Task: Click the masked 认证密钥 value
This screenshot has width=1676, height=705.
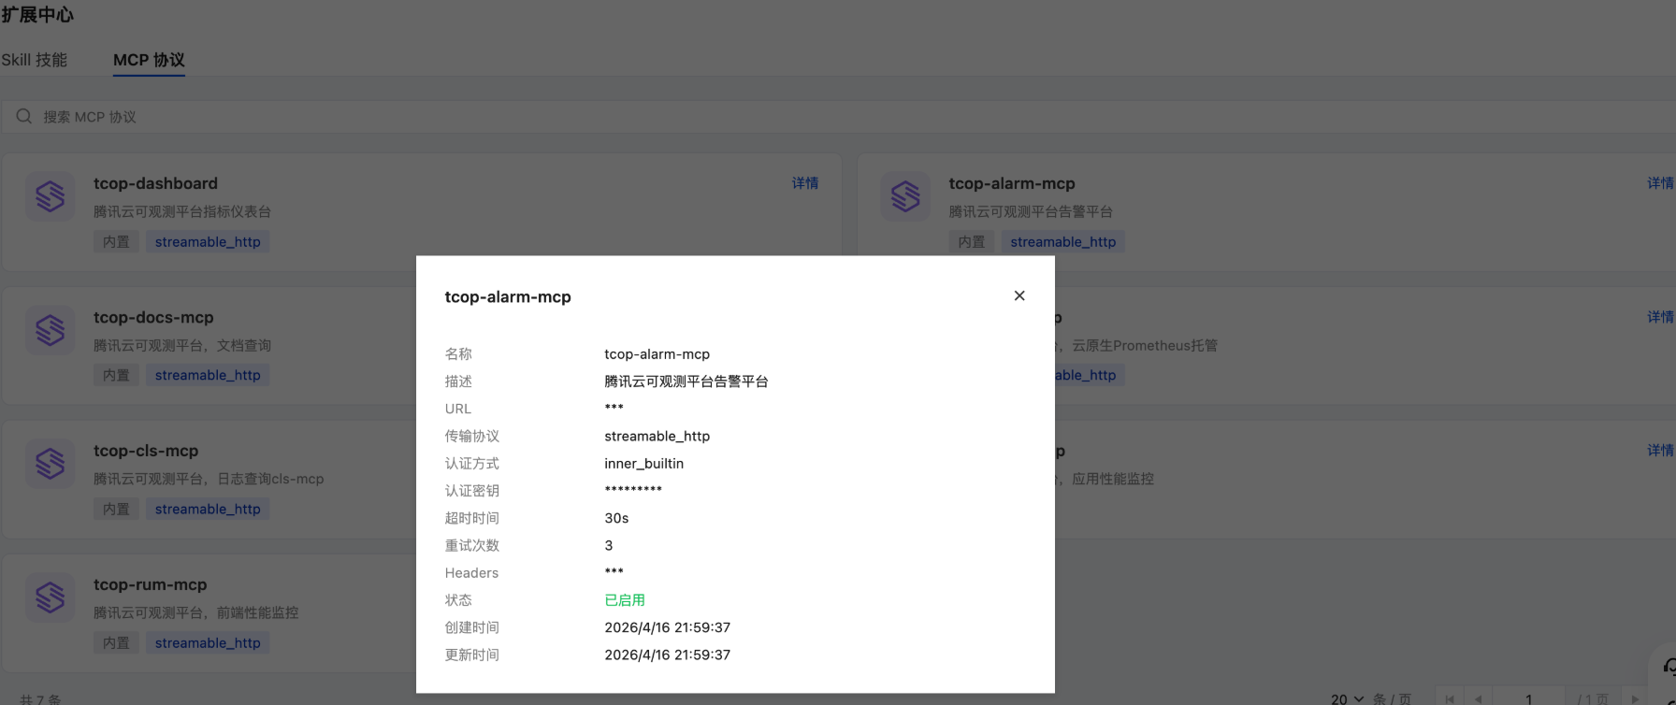Action: click(633, 490)
